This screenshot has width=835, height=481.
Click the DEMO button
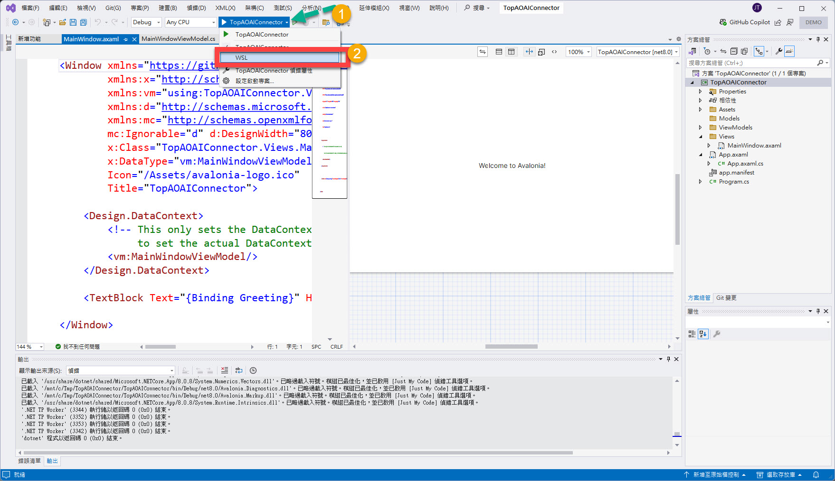tap(813, 22)
